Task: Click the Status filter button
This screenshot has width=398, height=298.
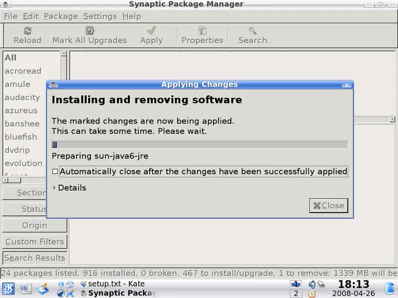Action: [24, 209]
